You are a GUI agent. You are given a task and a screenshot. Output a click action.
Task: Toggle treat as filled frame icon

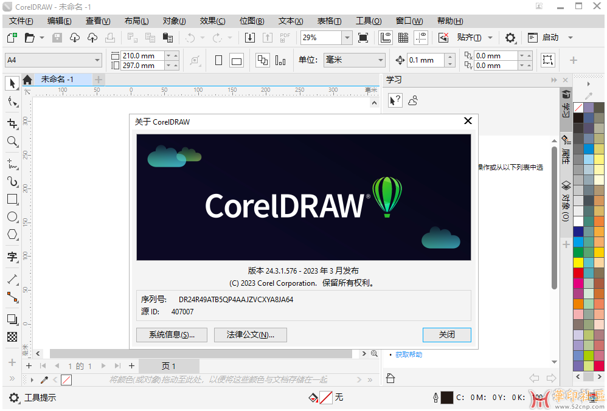pyautogui.click(x=547, y=60)
